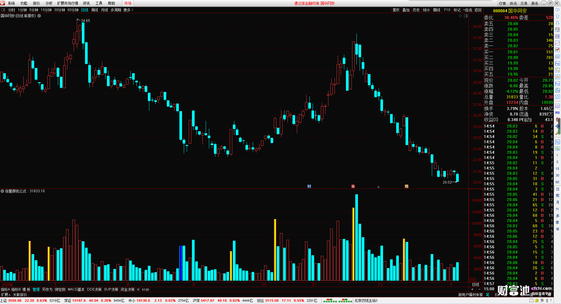Viewport: 561px width, 304px height.
Task: Click the 复权 button
Action: 396,10
